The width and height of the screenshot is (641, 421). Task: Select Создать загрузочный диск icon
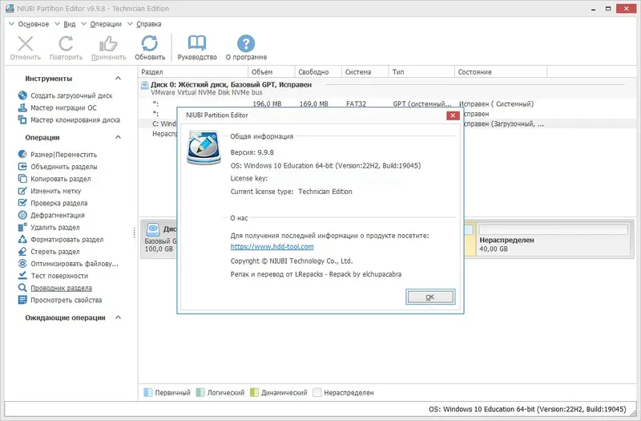pyautogui.click(x=22, y=95)
